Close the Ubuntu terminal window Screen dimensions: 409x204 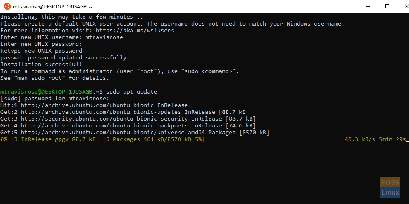(x=406, y=6)
